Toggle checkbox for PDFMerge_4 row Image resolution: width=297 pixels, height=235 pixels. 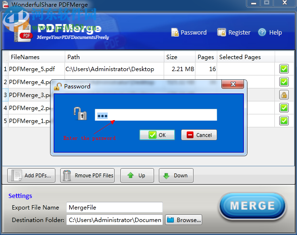[284, 82]
